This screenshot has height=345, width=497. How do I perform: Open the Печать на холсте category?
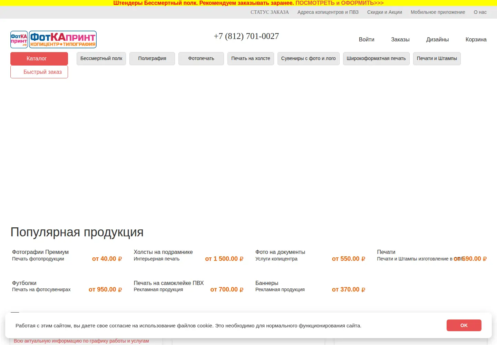pos(251,59)
